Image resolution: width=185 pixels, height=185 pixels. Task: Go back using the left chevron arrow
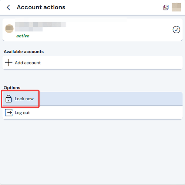tap(8, 7)
